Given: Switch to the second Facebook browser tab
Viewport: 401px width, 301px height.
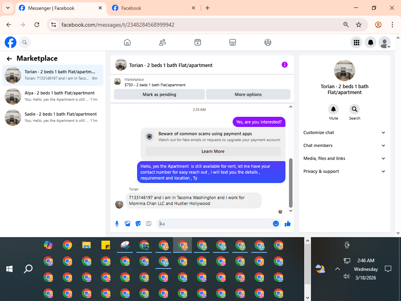Looking at the screenshot, I should click(x=153, y=8).
